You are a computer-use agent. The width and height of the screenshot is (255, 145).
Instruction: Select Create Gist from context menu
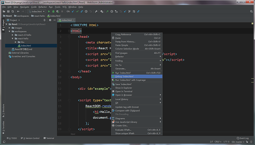point(137,126)
